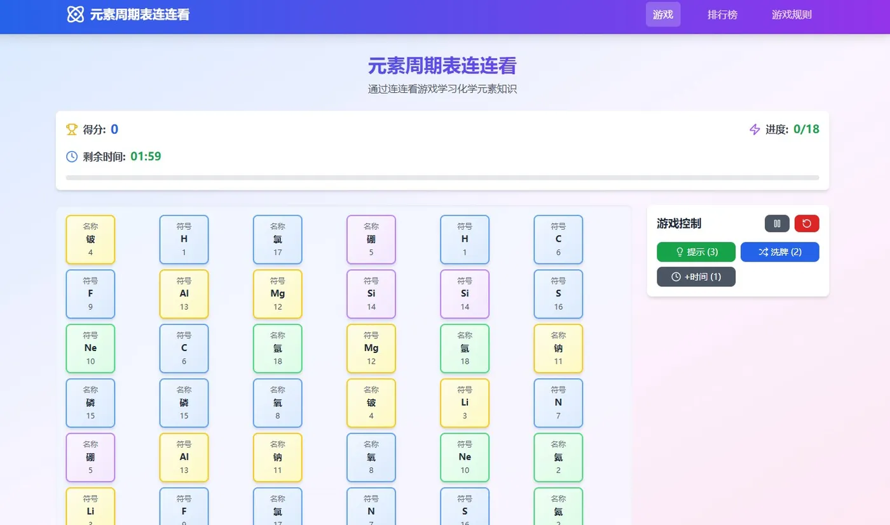The width and height of the screenshot is (890, 525).
Task: Select the Si 14 card left of S 16
Action: pos(465,294)
